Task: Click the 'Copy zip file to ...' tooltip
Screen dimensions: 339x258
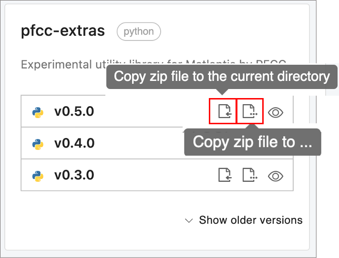Action: 253,141
